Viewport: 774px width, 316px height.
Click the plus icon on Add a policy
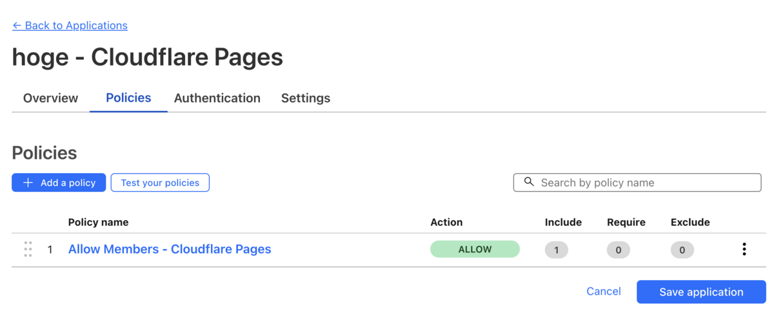click(28, 183)
